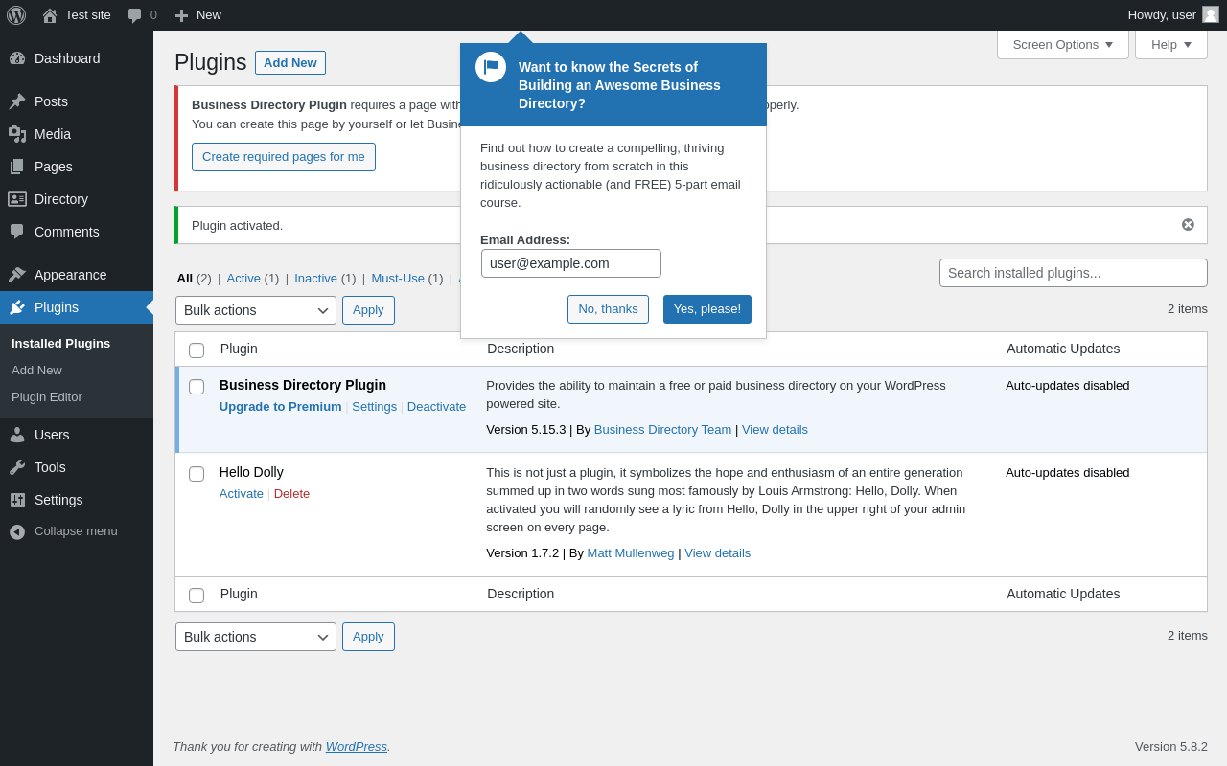Click the Collapse menu arrow icon
The height and width of the screenshot is (766, 1227).
click(17, 531)
